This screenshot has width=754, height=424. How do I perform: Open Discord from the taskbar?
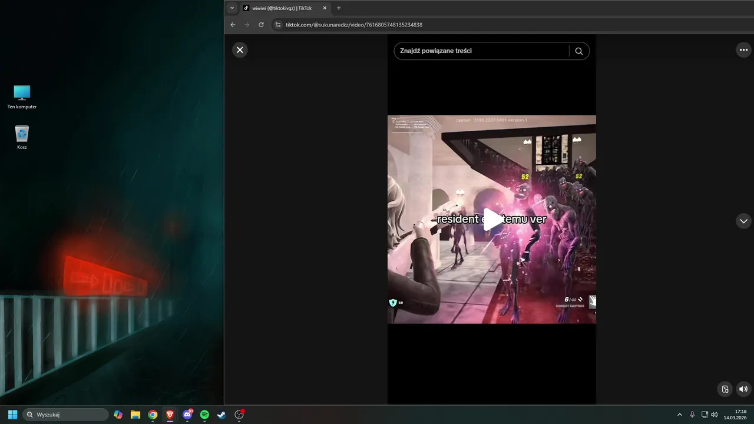point(187,415)
